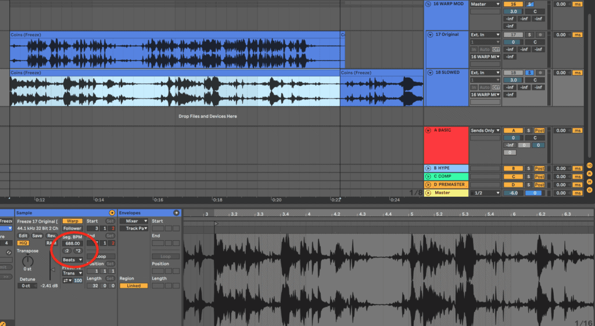Toggle the Follower tempo button
Viewport: 595px width, 326px height.
73,229
